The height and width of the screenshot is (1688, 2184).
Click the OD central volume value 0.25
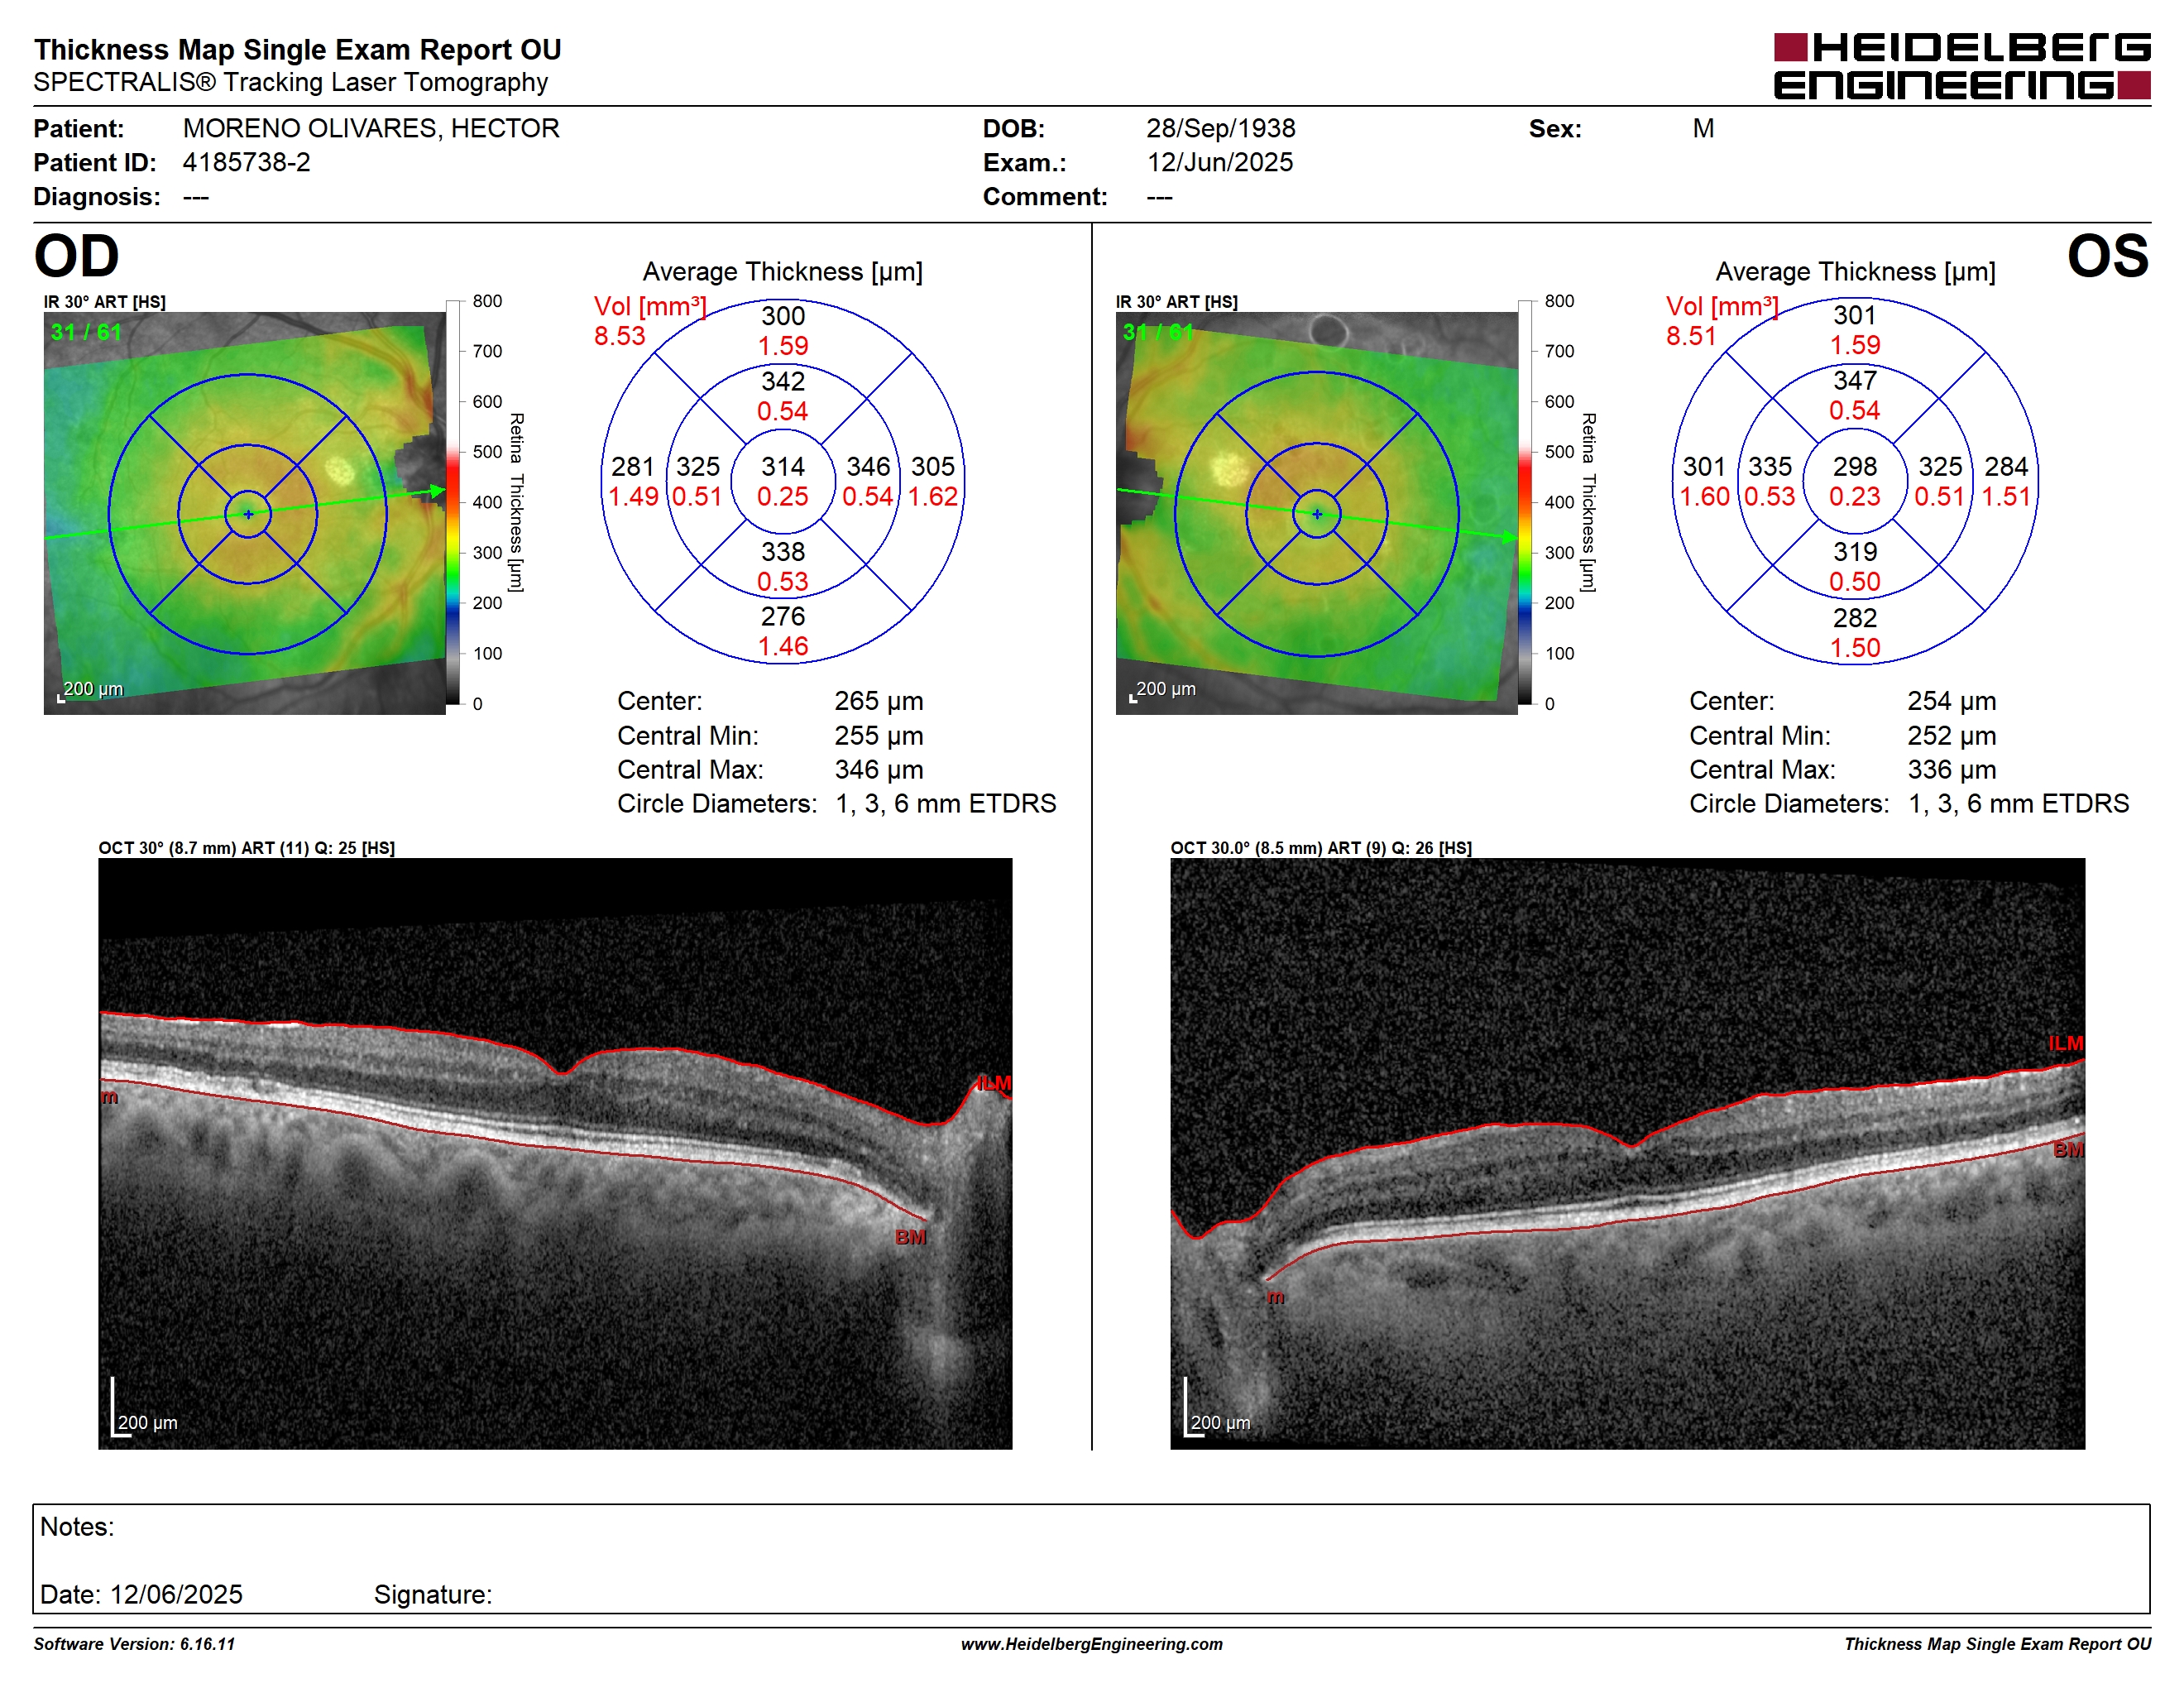coord(782,496)
